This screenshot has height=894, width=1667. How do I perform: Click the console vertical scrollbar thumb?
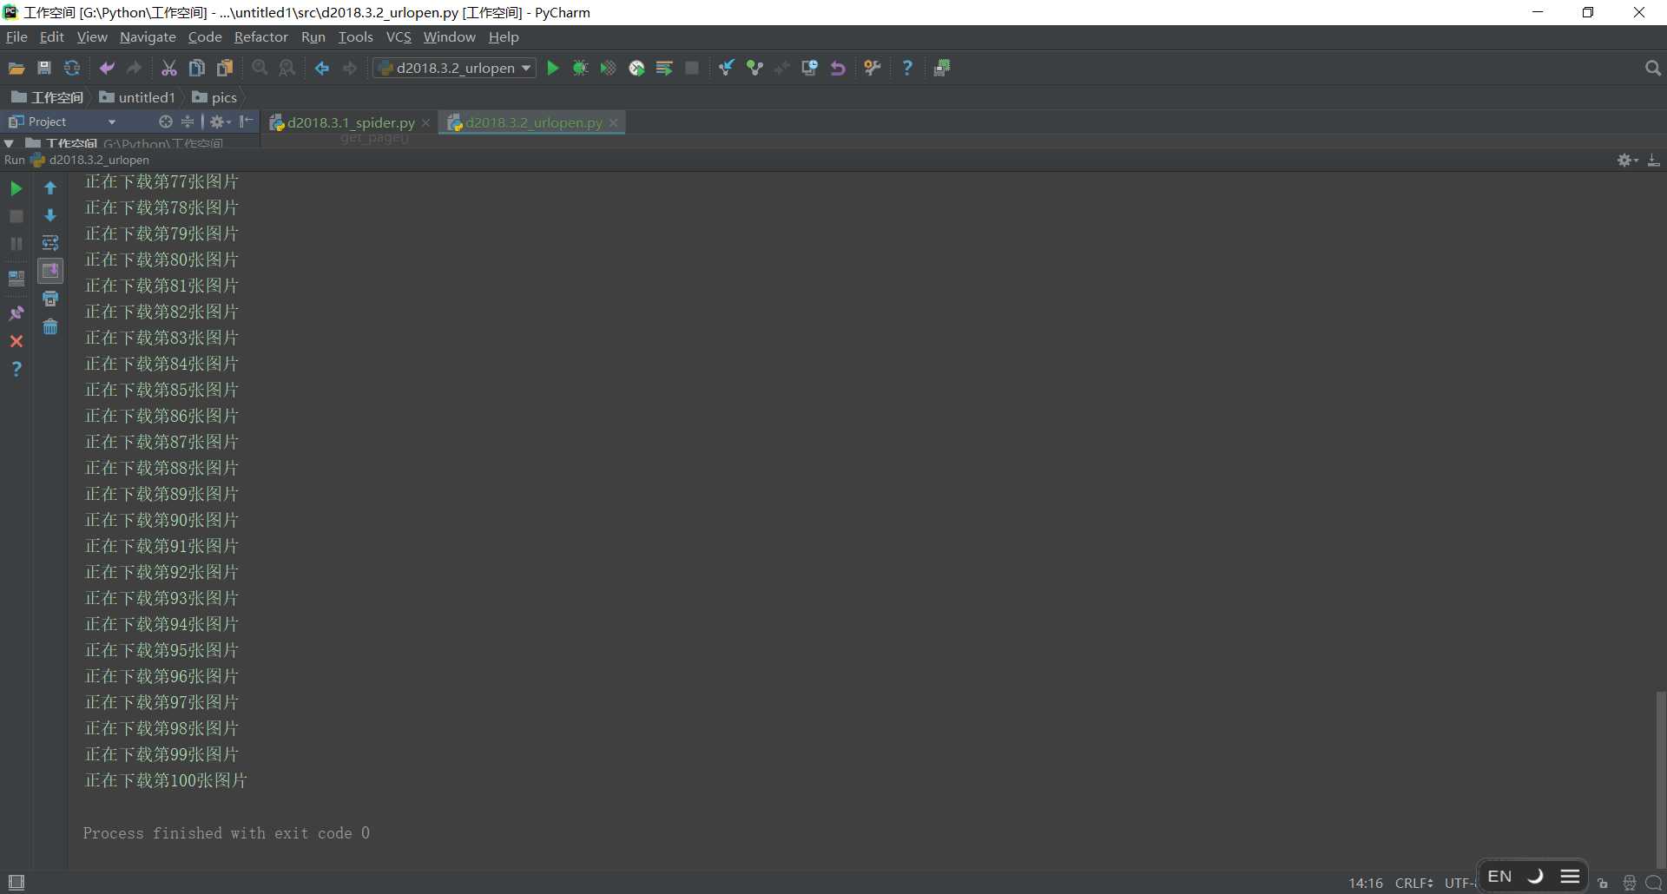coord(1660,779)
